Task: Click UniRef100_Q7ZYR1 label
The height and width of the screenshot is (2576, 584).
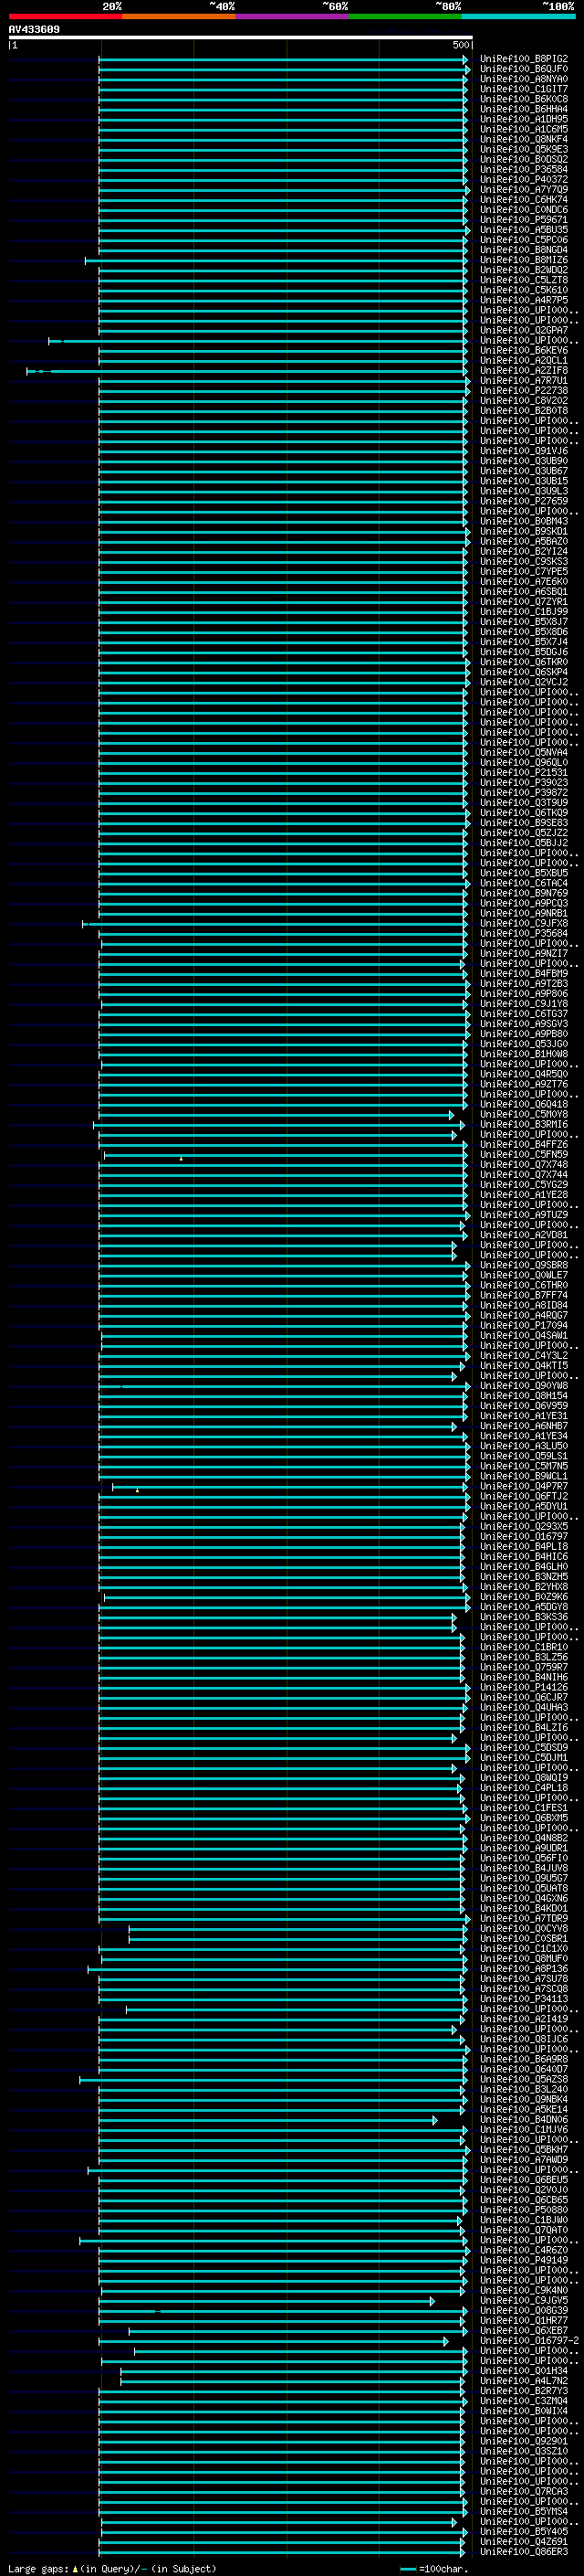Action: click(524, 602)
